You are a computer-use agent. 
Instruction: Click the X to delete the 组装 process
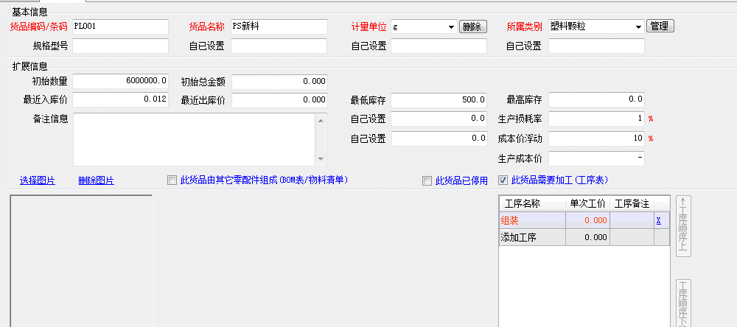pos(658,220)
